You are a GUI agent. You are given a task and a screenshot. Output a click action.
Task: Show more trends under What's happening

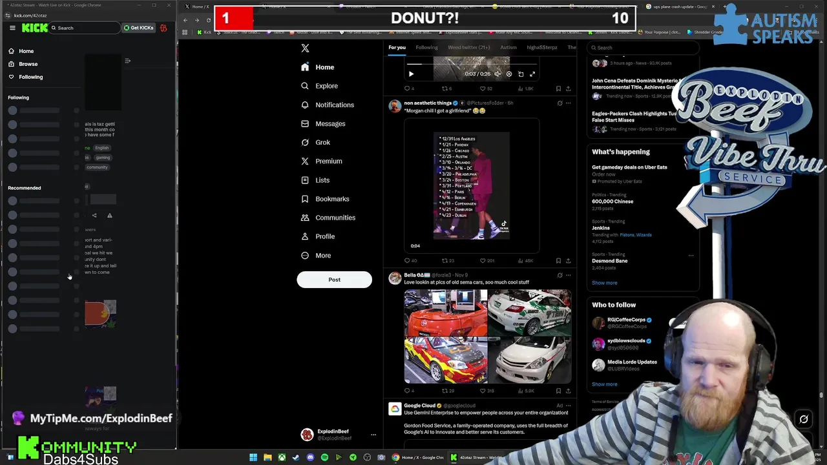click(605, 283)
